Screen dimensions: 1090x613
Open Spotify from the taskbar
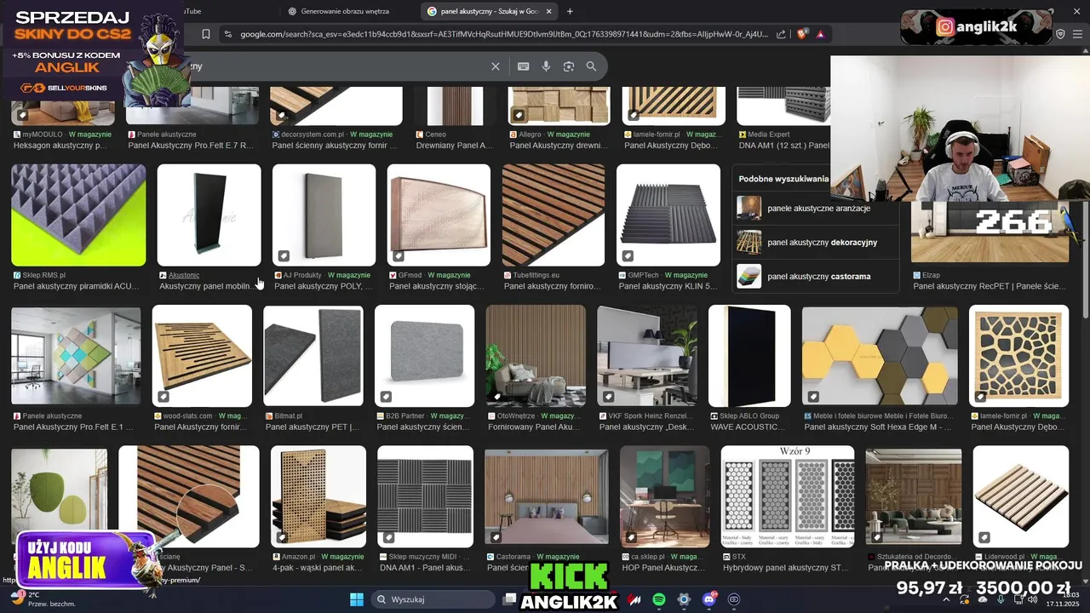[659, 599]
